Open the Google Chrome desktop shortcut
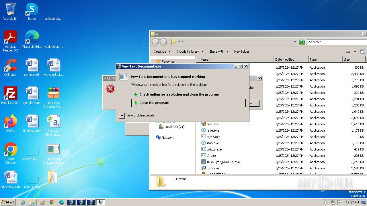 [x=10, y=153]
